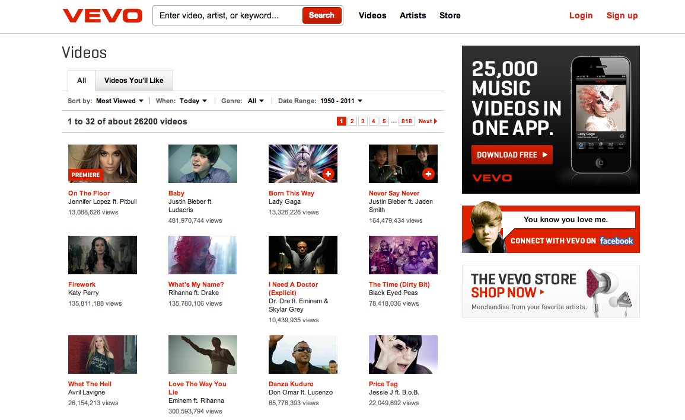The image size is (685, 420).
Task: Open the Store navigation item
Action: [x=450, y=15]
